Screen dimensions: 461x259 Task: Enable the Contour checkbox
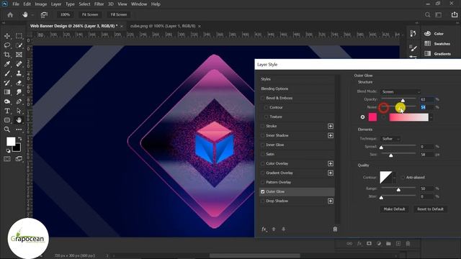266,107
